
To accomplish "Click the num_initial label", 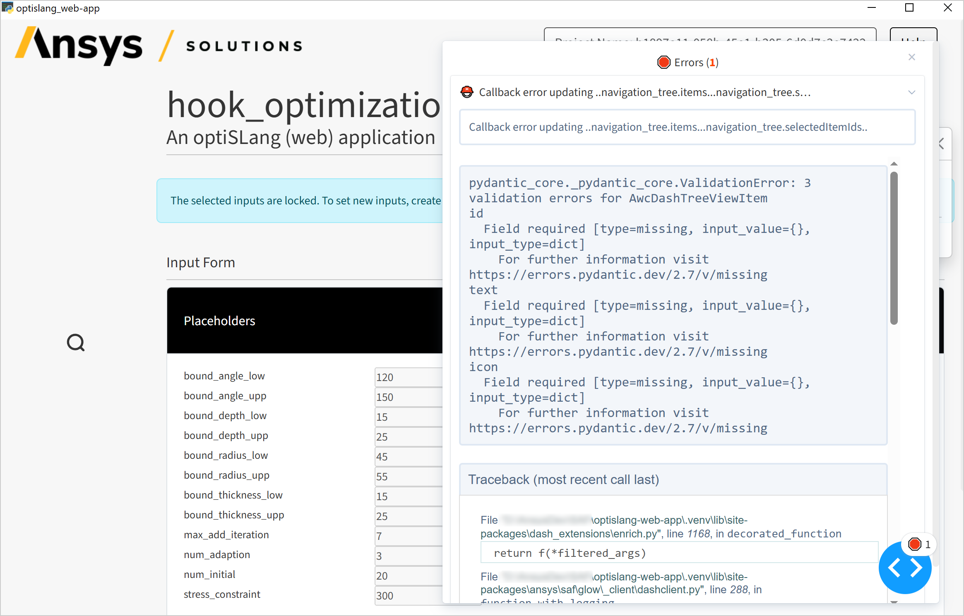I will (209, 574).
